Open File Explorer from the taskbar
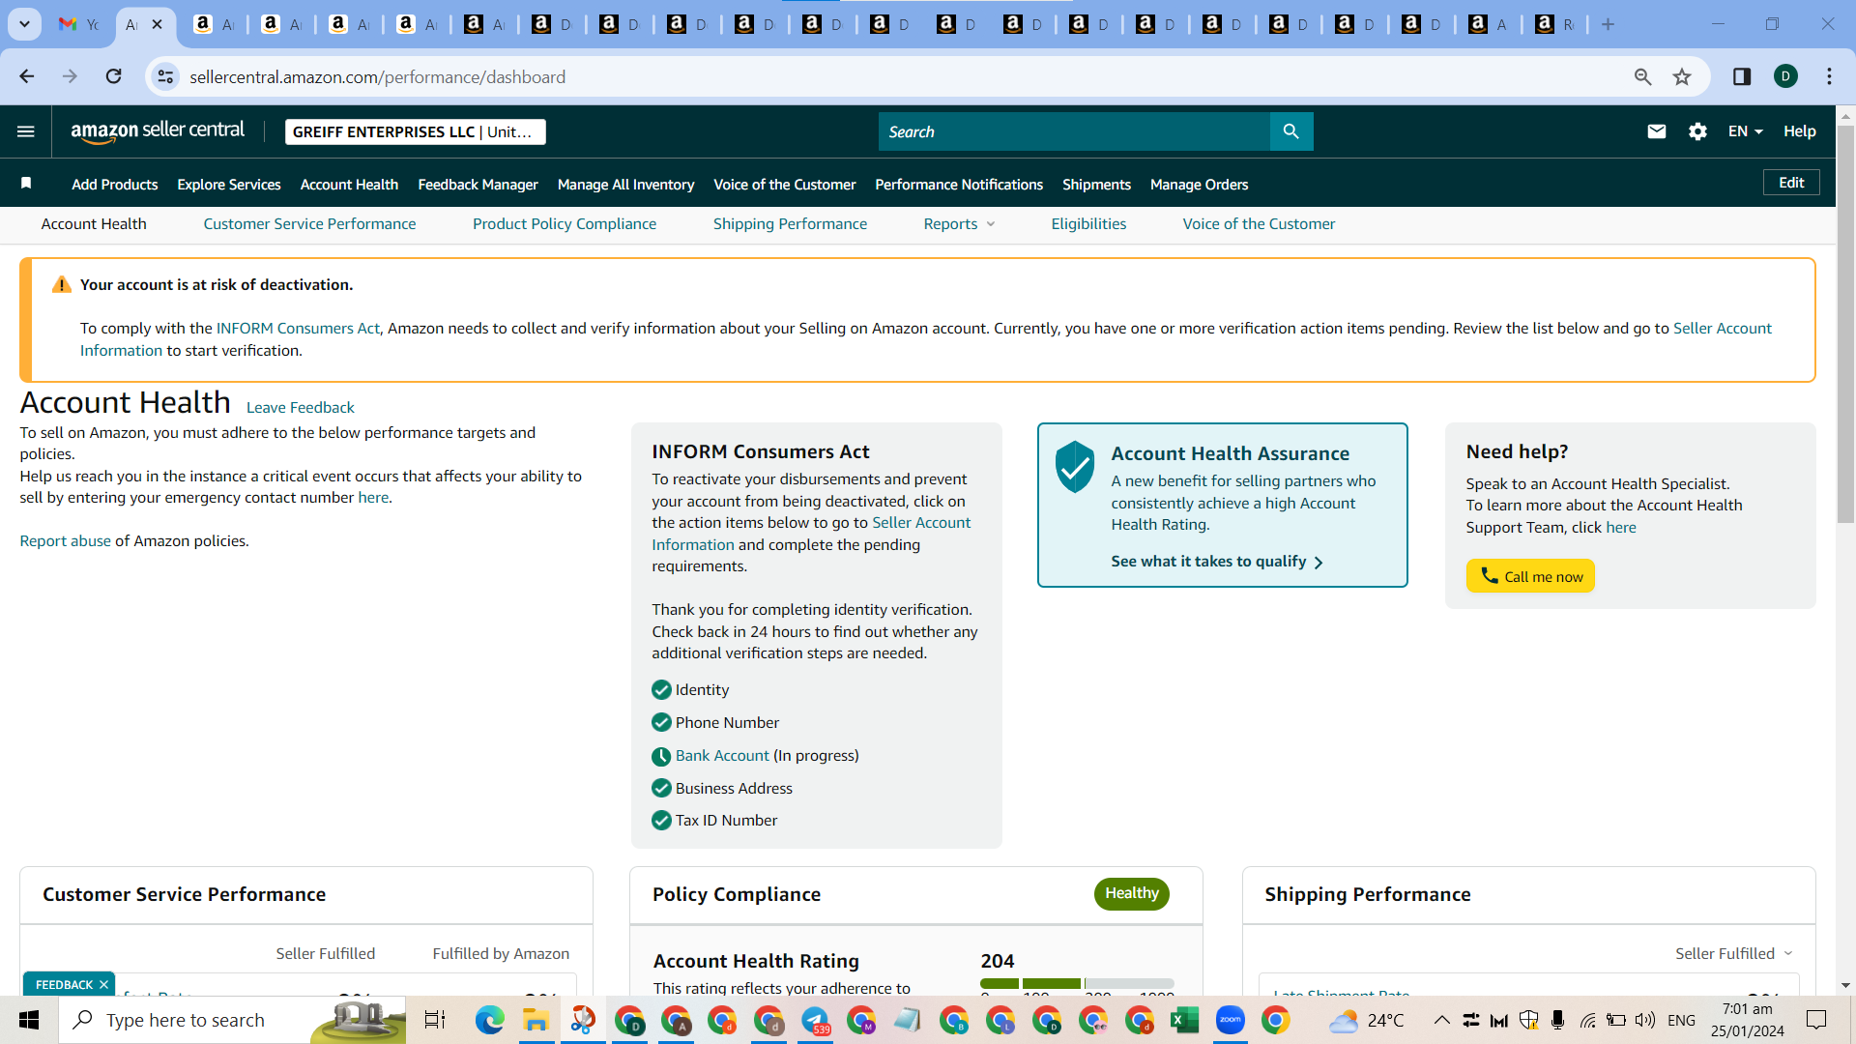 tap(536, 1020)
